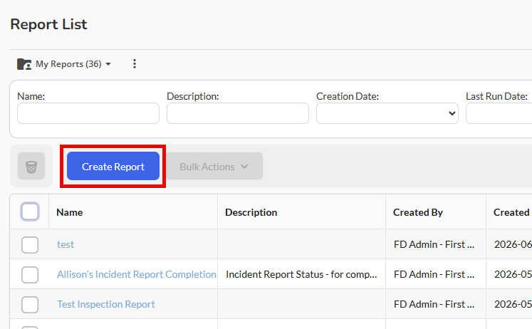Click 'FD Admin - First ...' in Test Inspection Report row
Screen dimensions: 532x329
(434, 304)
